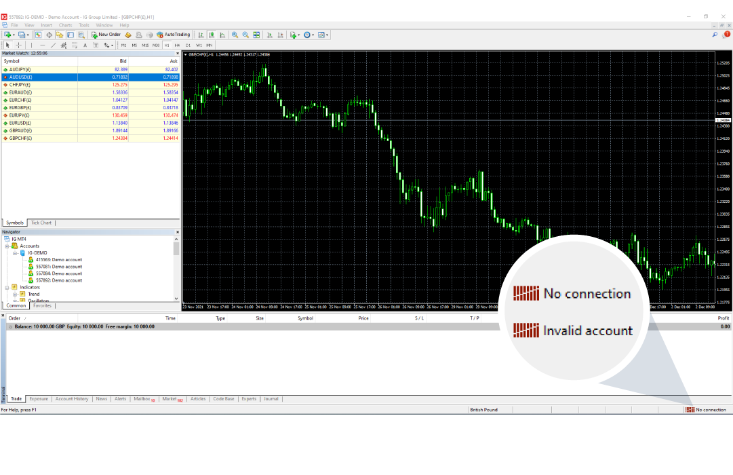The image size is (733, 475).
Task: Click the New Order button
Action: tap(106, 35)
